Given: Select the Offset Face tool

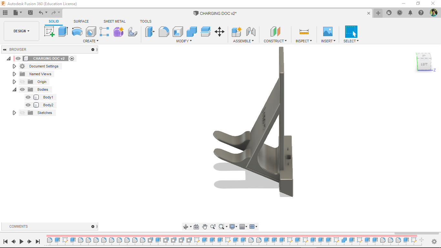Looking at the screenshot, I should [x=205, y=32].
